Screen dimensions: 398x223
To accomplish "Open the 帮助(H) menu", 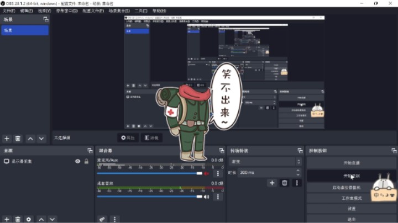I will (159, 10).
